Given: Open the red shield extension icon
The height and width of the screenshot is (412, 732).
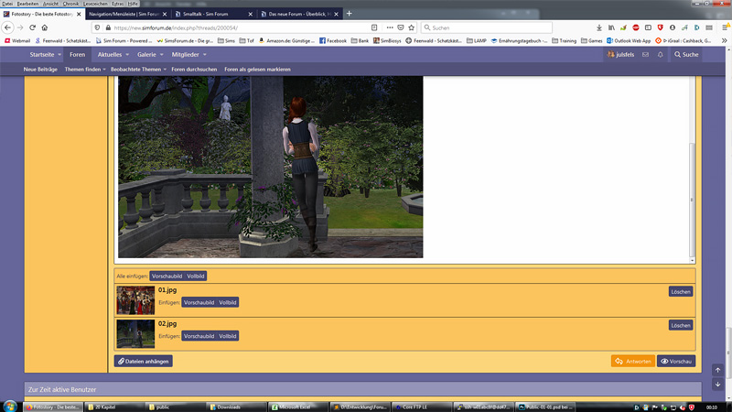Looking at the screenshot, I should [x=660, y=28].
